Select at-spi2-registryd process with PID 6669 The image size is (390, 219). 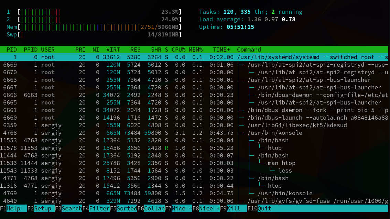pyautogui.click(x=194, y=65)
